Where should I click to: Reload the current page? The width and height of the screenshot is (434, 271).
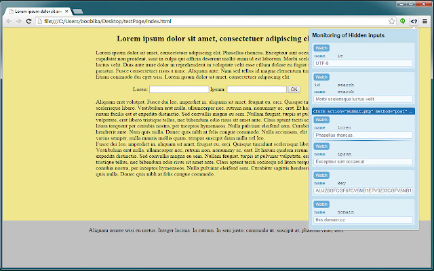[x=29, y=22]
